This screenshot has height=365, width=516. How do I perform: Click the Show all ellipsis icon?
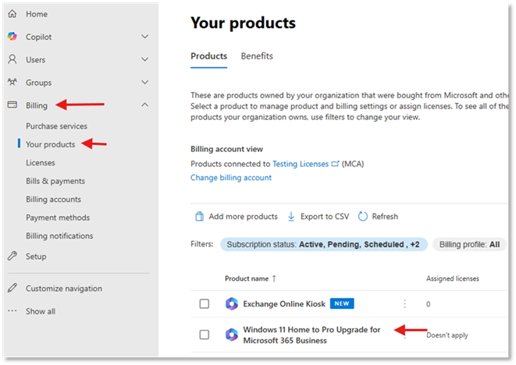12,310
